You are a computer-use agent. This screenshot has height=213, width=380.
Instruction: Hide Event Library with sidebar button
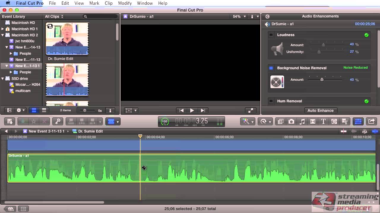(9, 110)
